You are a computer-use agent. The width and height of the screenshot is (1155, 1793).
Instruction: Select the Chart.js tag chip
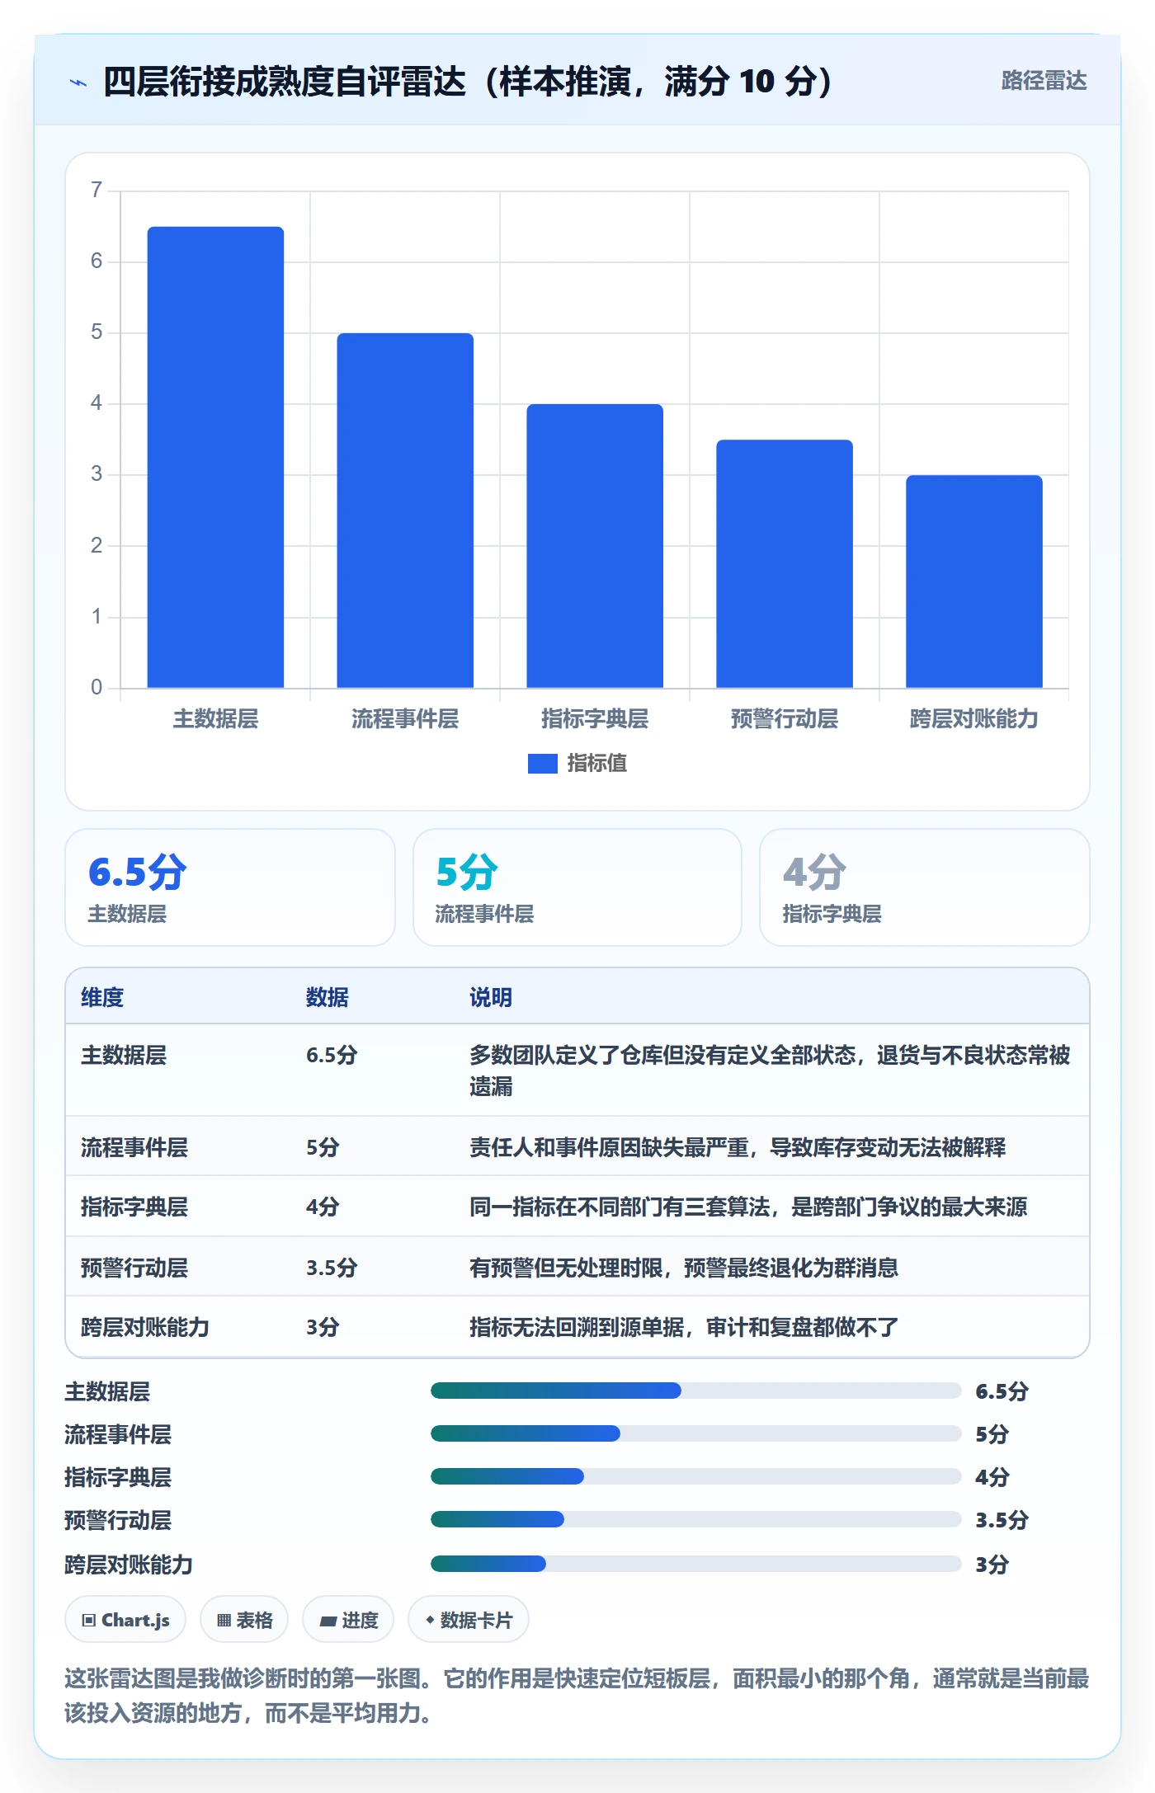coord(125,1620)
